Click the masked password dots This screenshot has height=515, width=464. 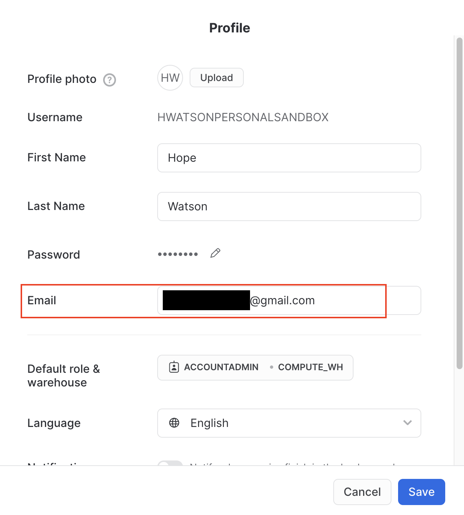point(177,254)
